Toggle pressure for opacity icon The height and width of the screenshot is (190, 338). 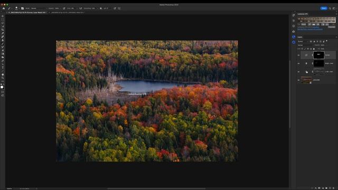64,8
